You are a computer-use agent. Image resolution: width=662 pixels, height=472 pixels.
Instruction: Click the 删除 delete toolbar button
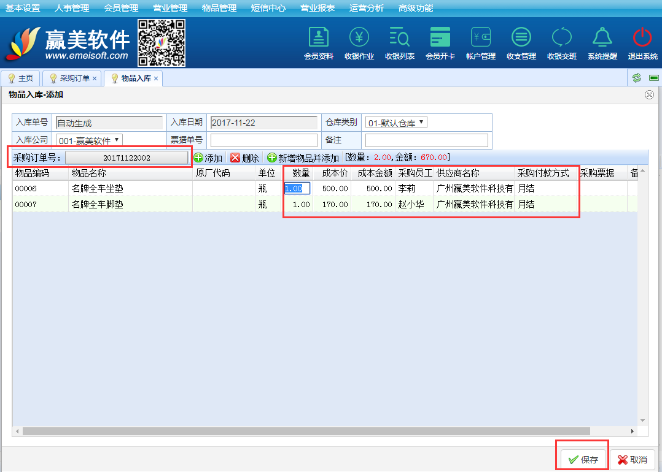[244, 158]
